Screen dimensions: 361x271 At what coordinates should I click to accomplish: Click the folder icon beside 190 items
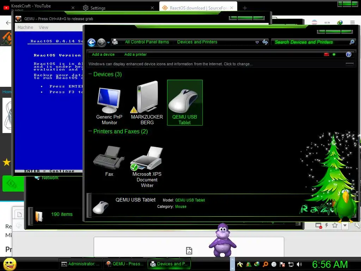(x=39, y=216)
